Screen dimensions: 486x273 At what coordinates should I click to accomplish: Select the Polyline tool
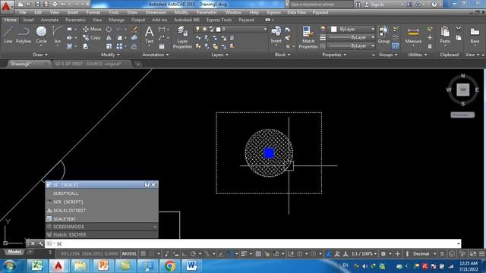[24, 35]
